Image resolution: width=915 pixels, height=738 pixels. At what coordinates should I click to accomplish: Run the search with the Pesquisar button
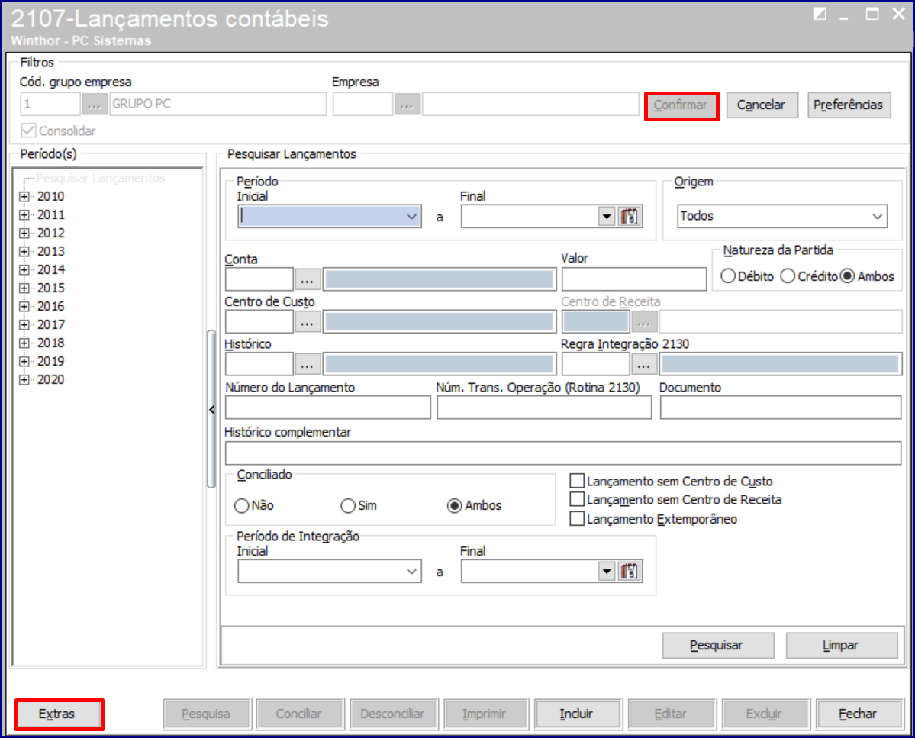point(717,645)
